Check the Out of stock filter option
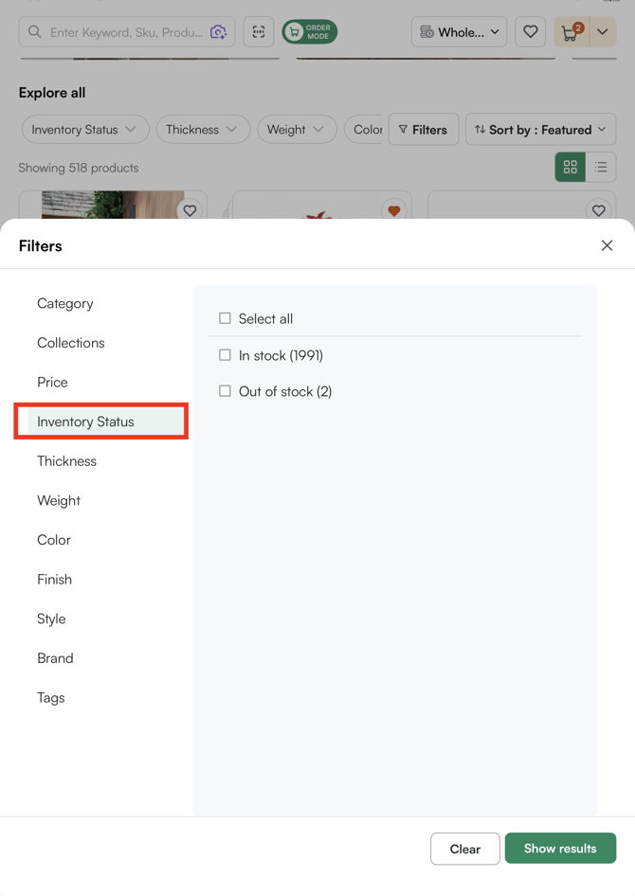 225,390
